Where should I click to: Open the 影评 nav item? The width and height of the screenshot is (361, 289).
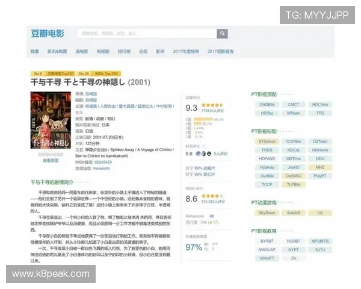[x=160, y=51]
